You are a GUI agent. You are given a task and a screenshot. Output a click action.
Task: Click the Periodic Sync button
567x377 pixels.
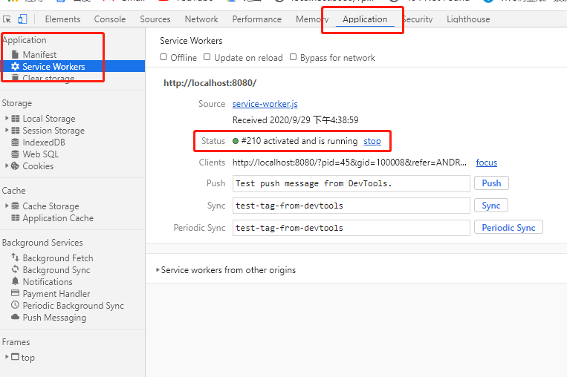click(508, 228)
